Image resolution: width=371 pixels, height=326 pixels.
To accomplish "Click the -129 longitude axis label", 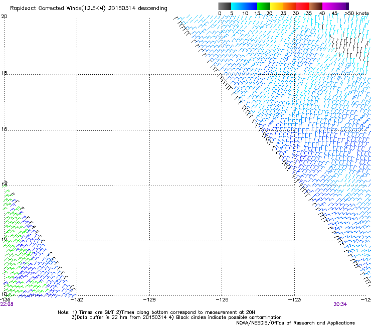I will click(149, 300).
